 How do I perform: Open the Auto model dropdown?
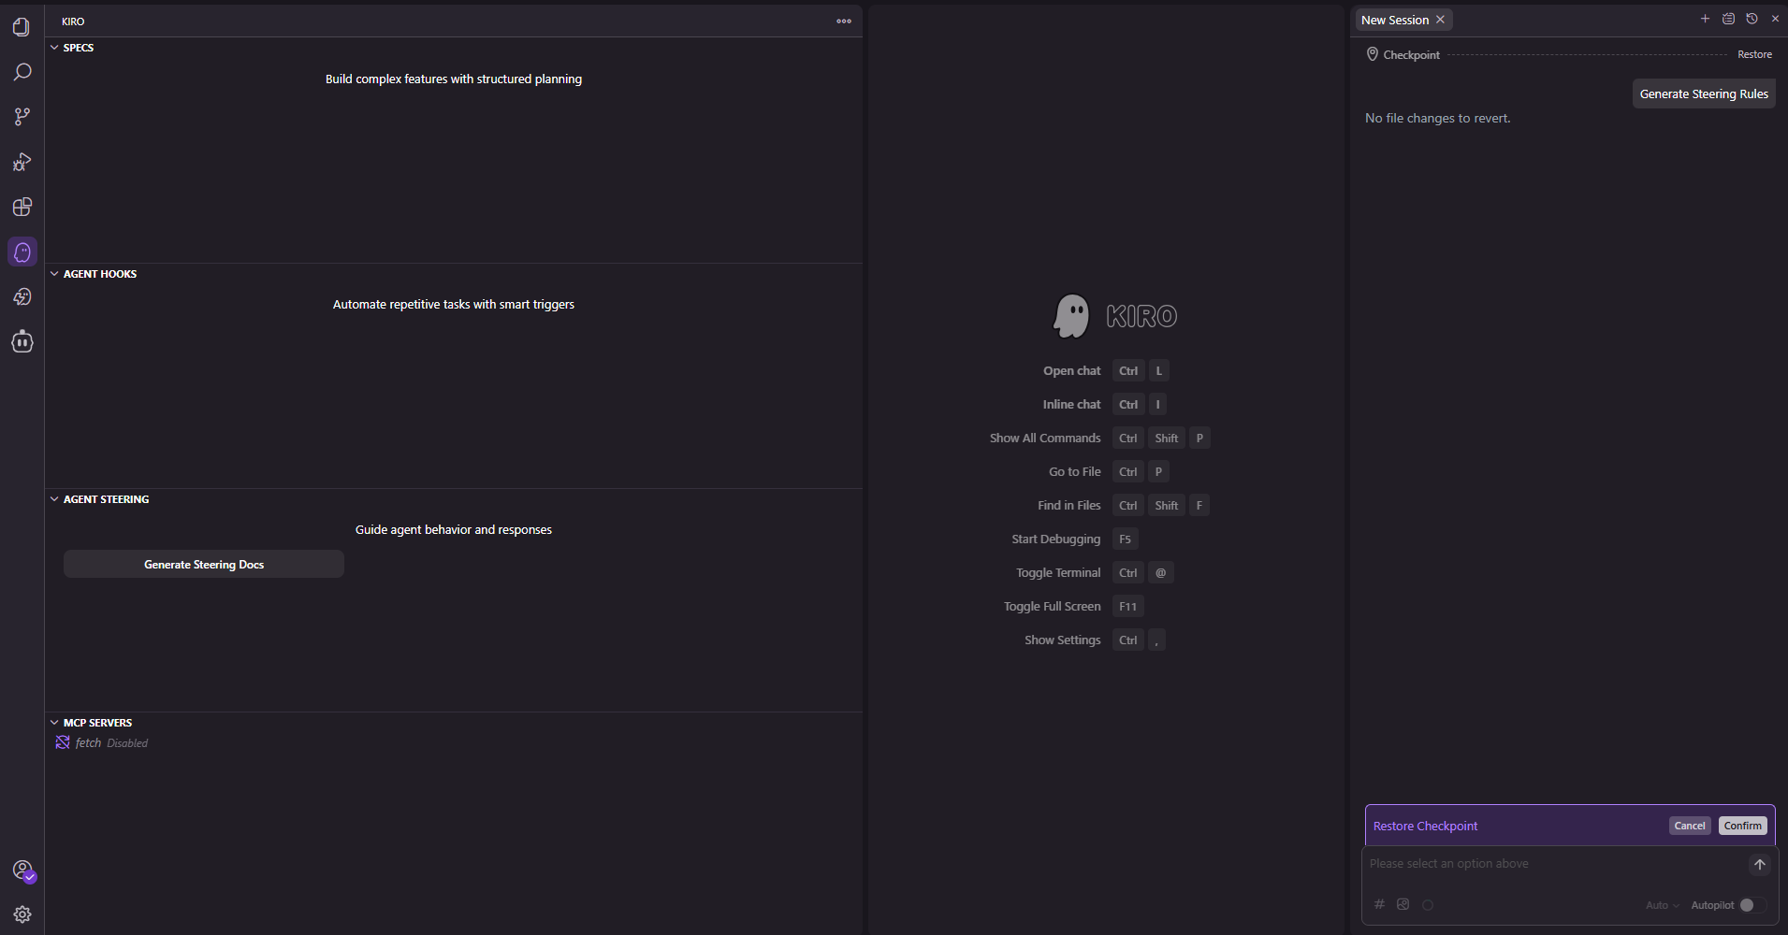coord(1662,905)
